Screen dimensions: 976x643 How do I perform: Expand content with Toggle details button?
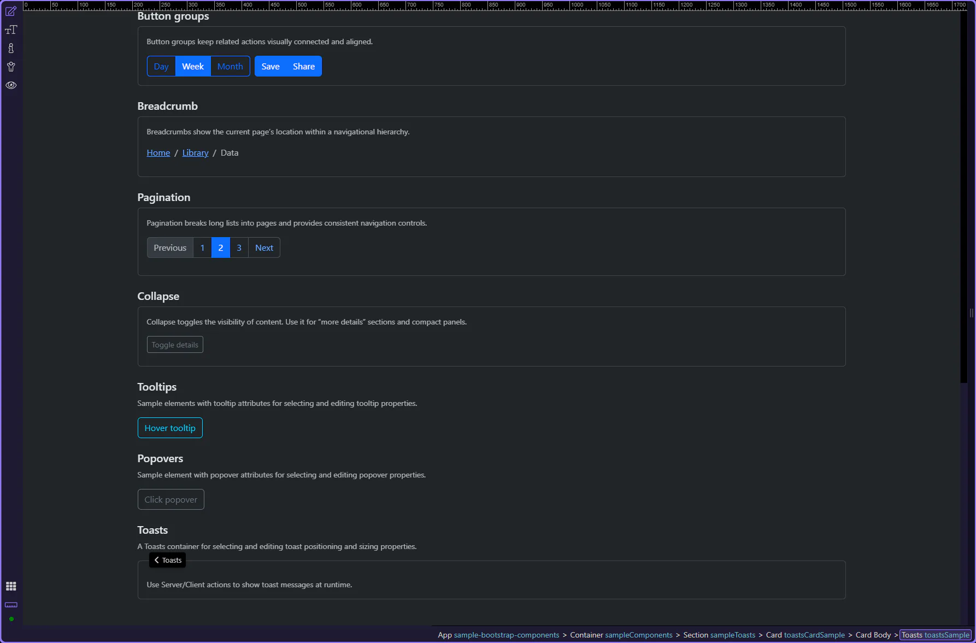175,345
